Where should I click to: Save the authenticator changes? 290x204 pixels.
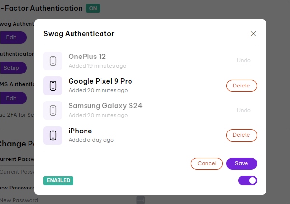[241, 163]
